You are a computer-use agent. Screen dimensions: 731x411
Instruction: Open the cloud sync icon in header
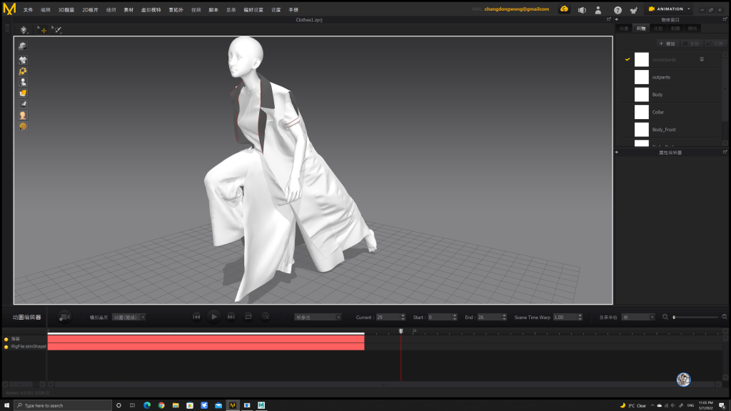[x=564, y=9]
